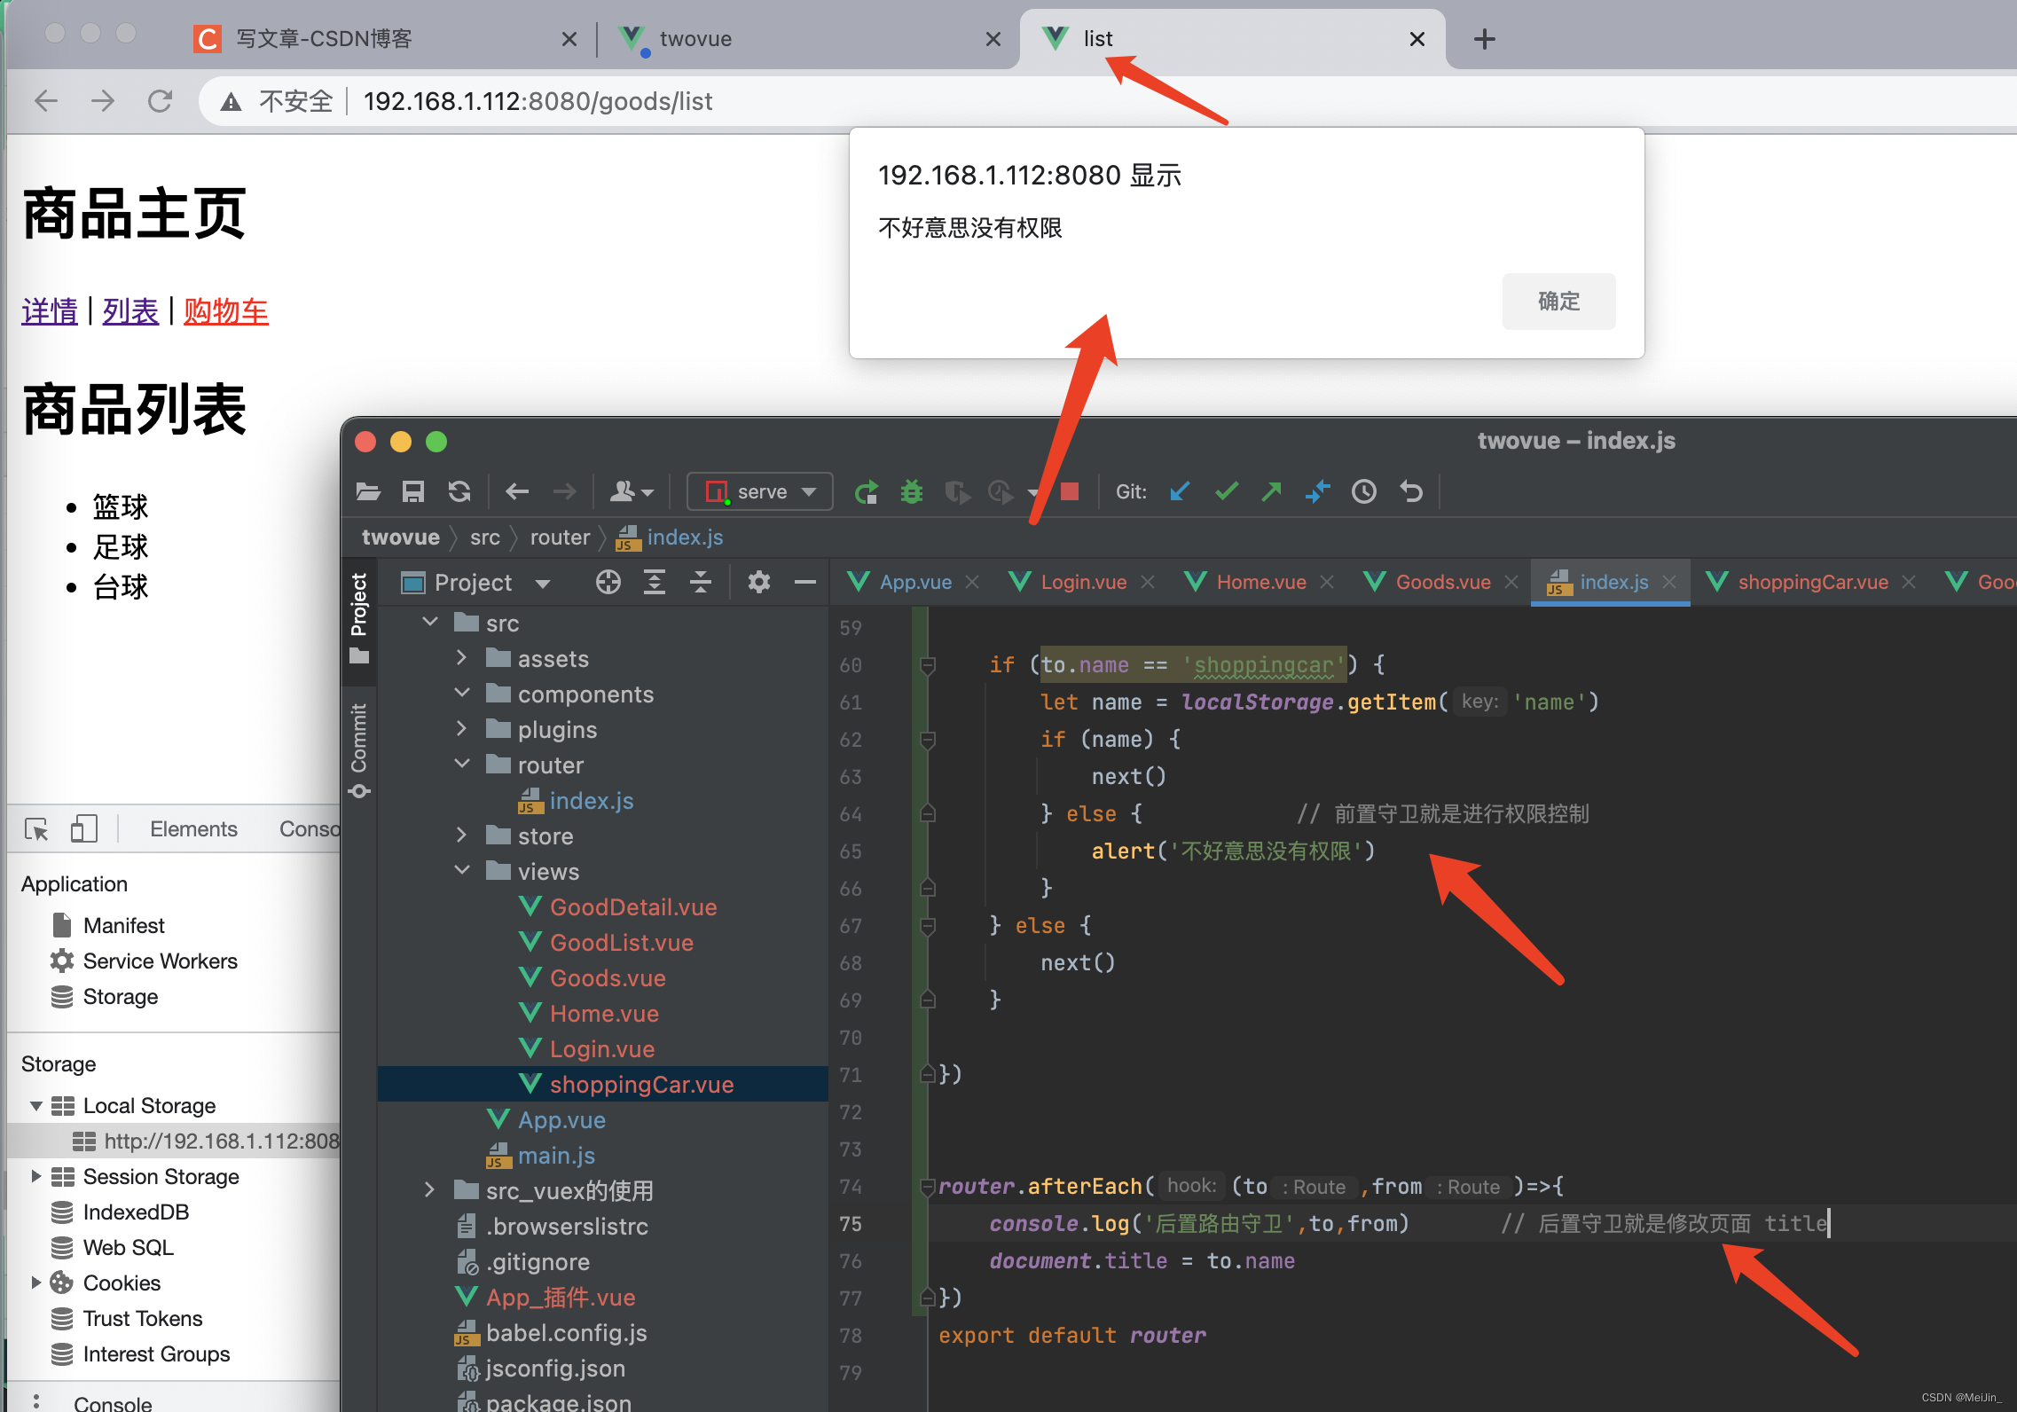Click the Debug bug icon in toolbar
Screen dimensions: 2017x1412
pos(911,491)
